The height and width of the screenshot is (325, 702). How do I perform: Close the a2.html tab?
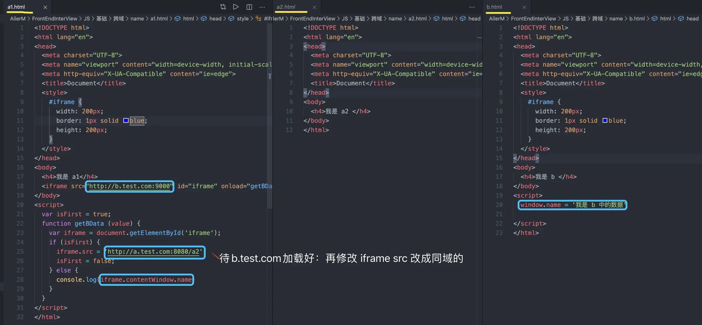click(x=314, y=7)
